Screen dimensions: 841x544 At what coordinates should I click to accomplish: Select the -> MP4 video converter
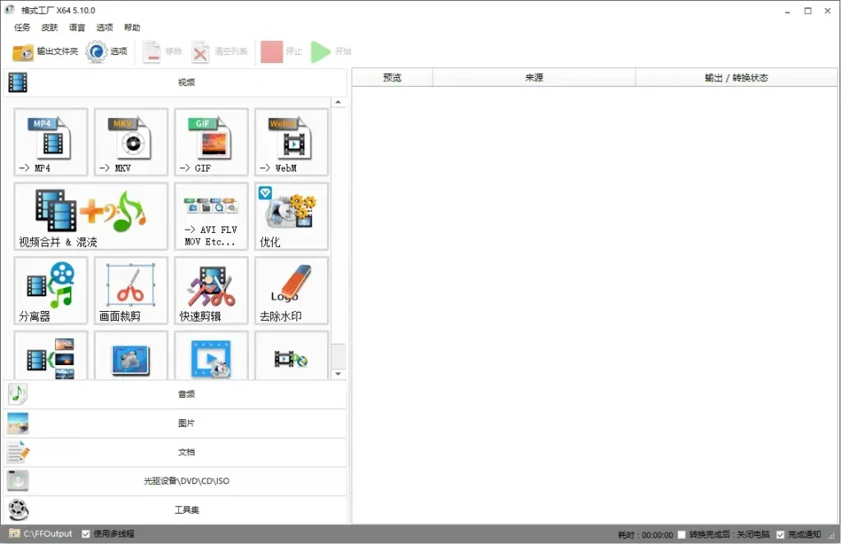point(50,141)
